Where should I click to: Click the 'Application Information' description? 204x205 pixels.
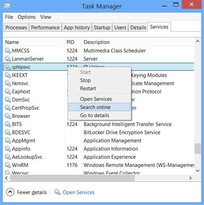pos(111,149)
